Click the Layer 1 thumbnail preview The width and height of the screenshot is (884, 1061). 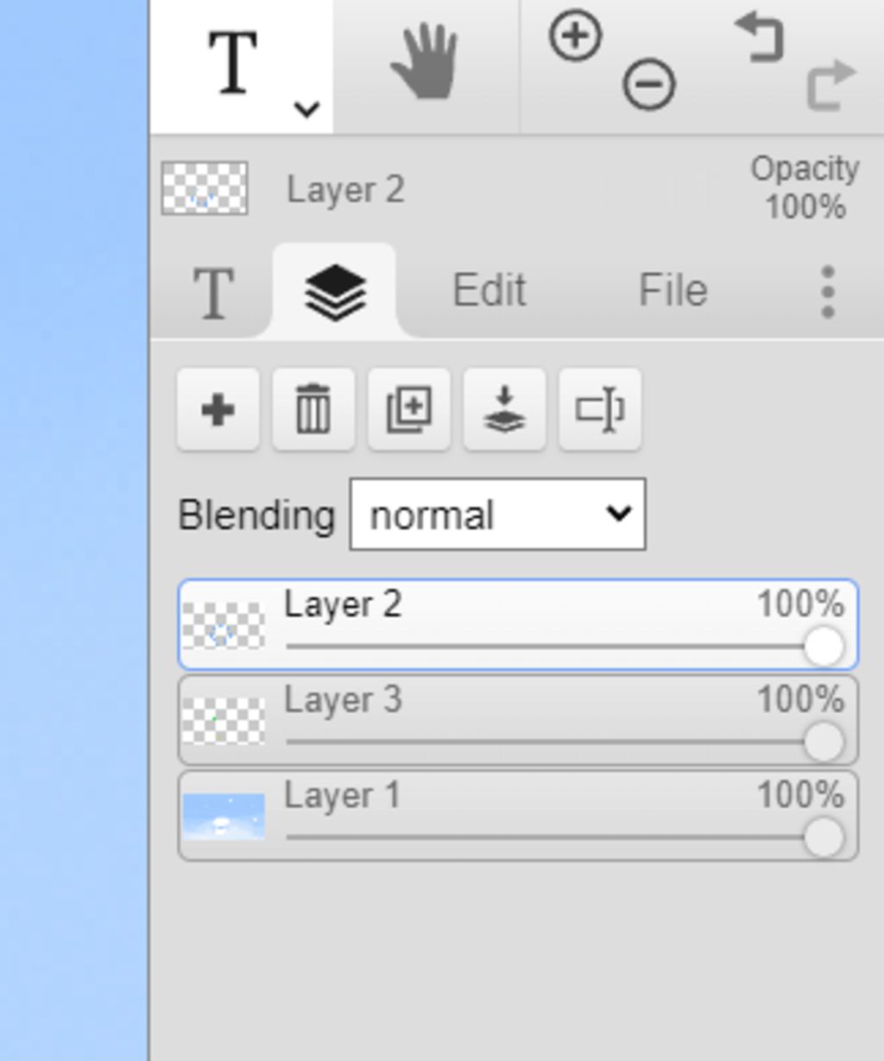224,817
